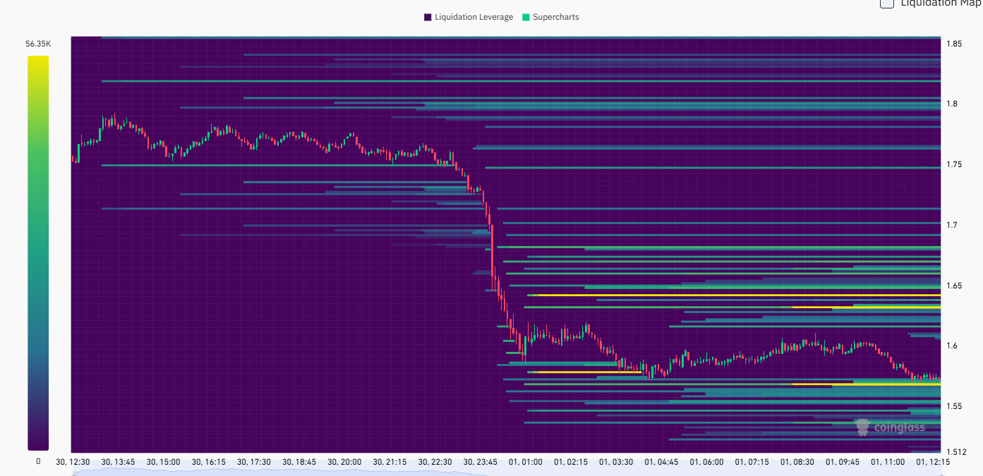Toggle the Supercharts legend series
This screenshot has height=476, width=983.
tap(555, 17)
